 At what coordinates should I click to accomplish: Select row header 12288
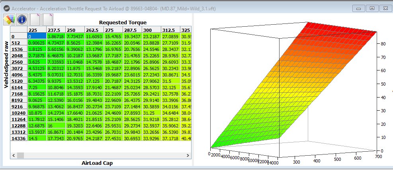click(19, 125)
